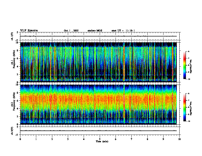Click time axis tick label "4"
Image resolution: width=202 pixels, height=156 pixels.
[84, 139]
